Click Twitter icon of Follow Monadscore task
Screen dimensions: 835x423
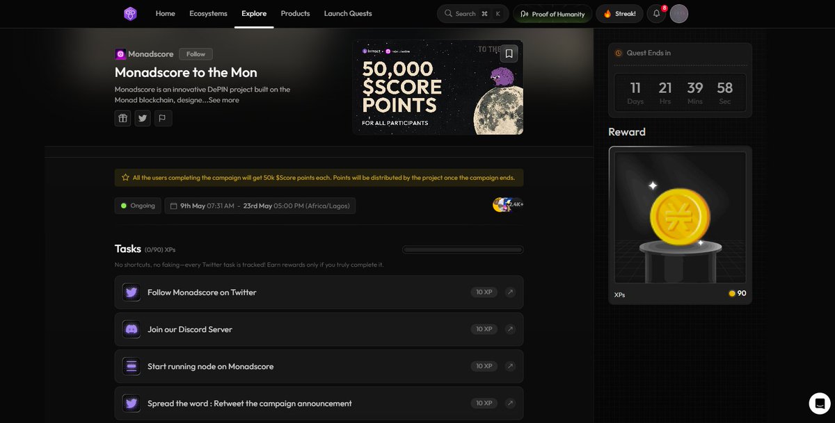point(132,292)
